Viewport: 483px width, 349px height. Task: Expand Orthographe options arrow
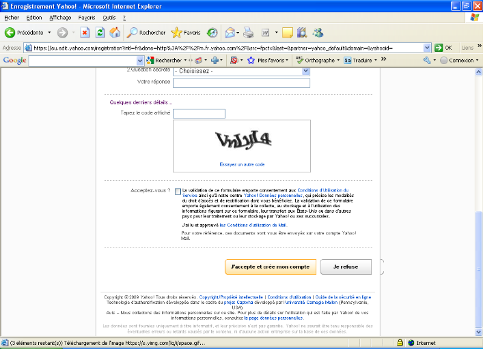(338, 60)
